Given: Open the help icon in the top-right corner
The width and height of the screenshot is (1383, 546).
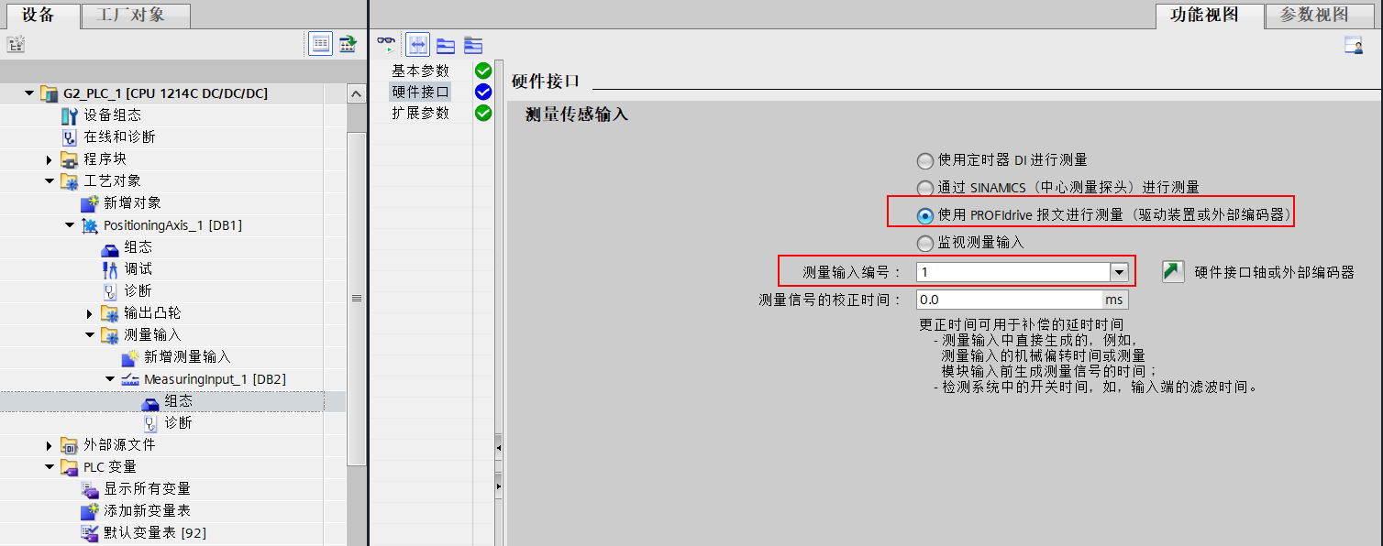Looking at the screenshot, I should (1355, 44).
